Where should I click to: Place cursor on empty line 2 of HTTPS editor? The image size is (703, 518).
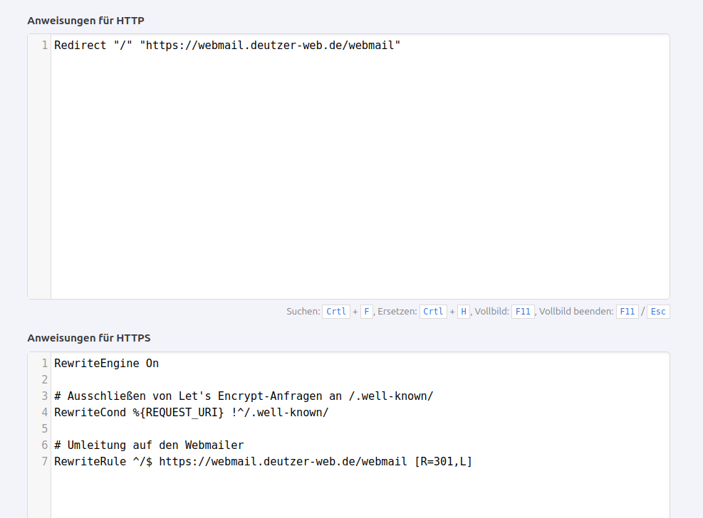tap(214, 380)
